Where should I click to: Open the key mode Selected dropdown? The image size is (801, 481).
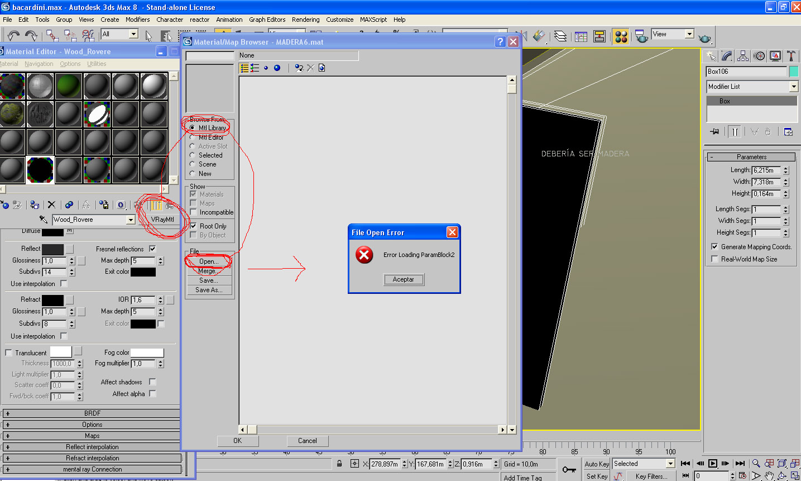pos(670,464)
